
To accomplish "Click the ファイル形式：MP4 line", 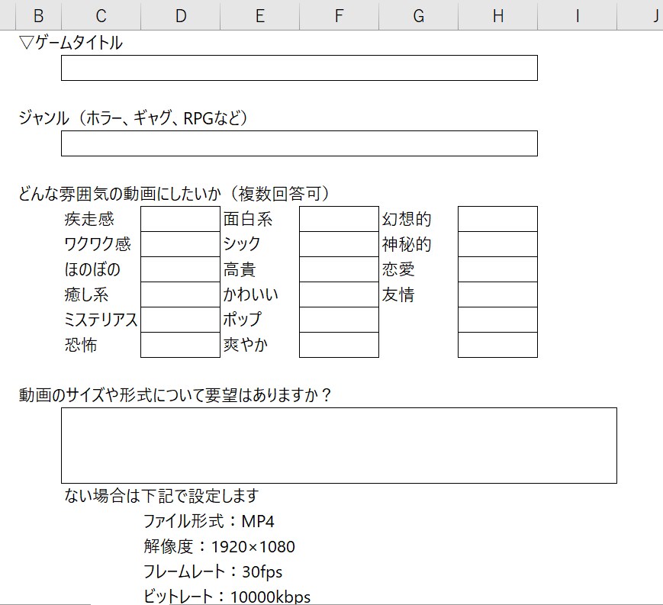I will (209, 521).
